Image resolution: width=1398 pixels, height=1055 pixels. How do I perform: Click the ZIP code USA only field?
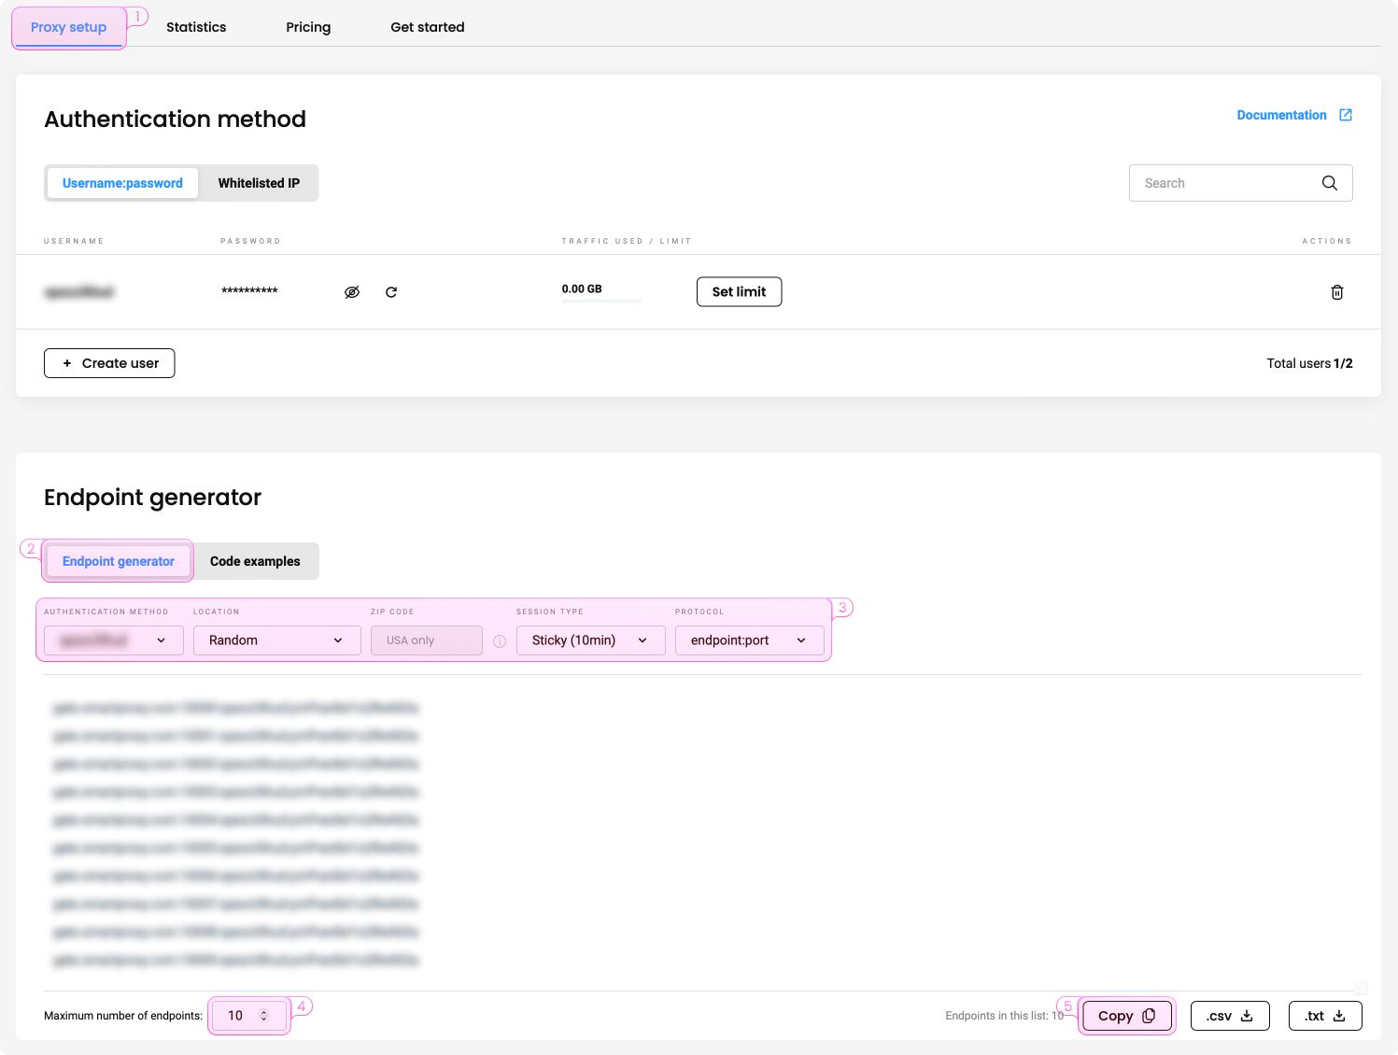point(427,640)
